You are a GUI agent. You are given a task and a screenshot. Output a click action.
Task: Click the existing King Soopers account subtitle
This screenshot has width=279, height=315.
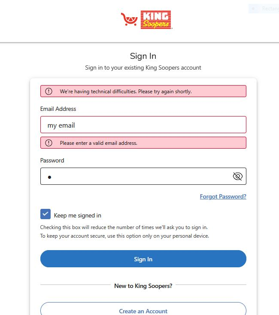click(x=143, y=67)
